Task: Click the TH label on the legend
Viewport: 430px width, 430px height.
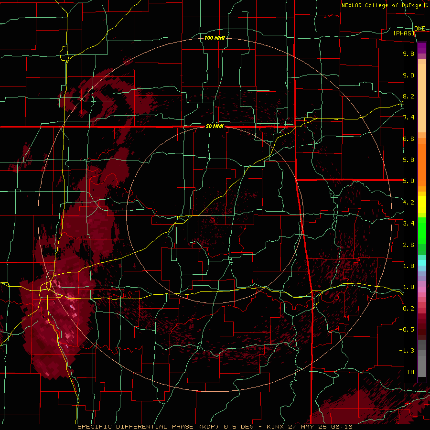Action: [x=410, y=372]
